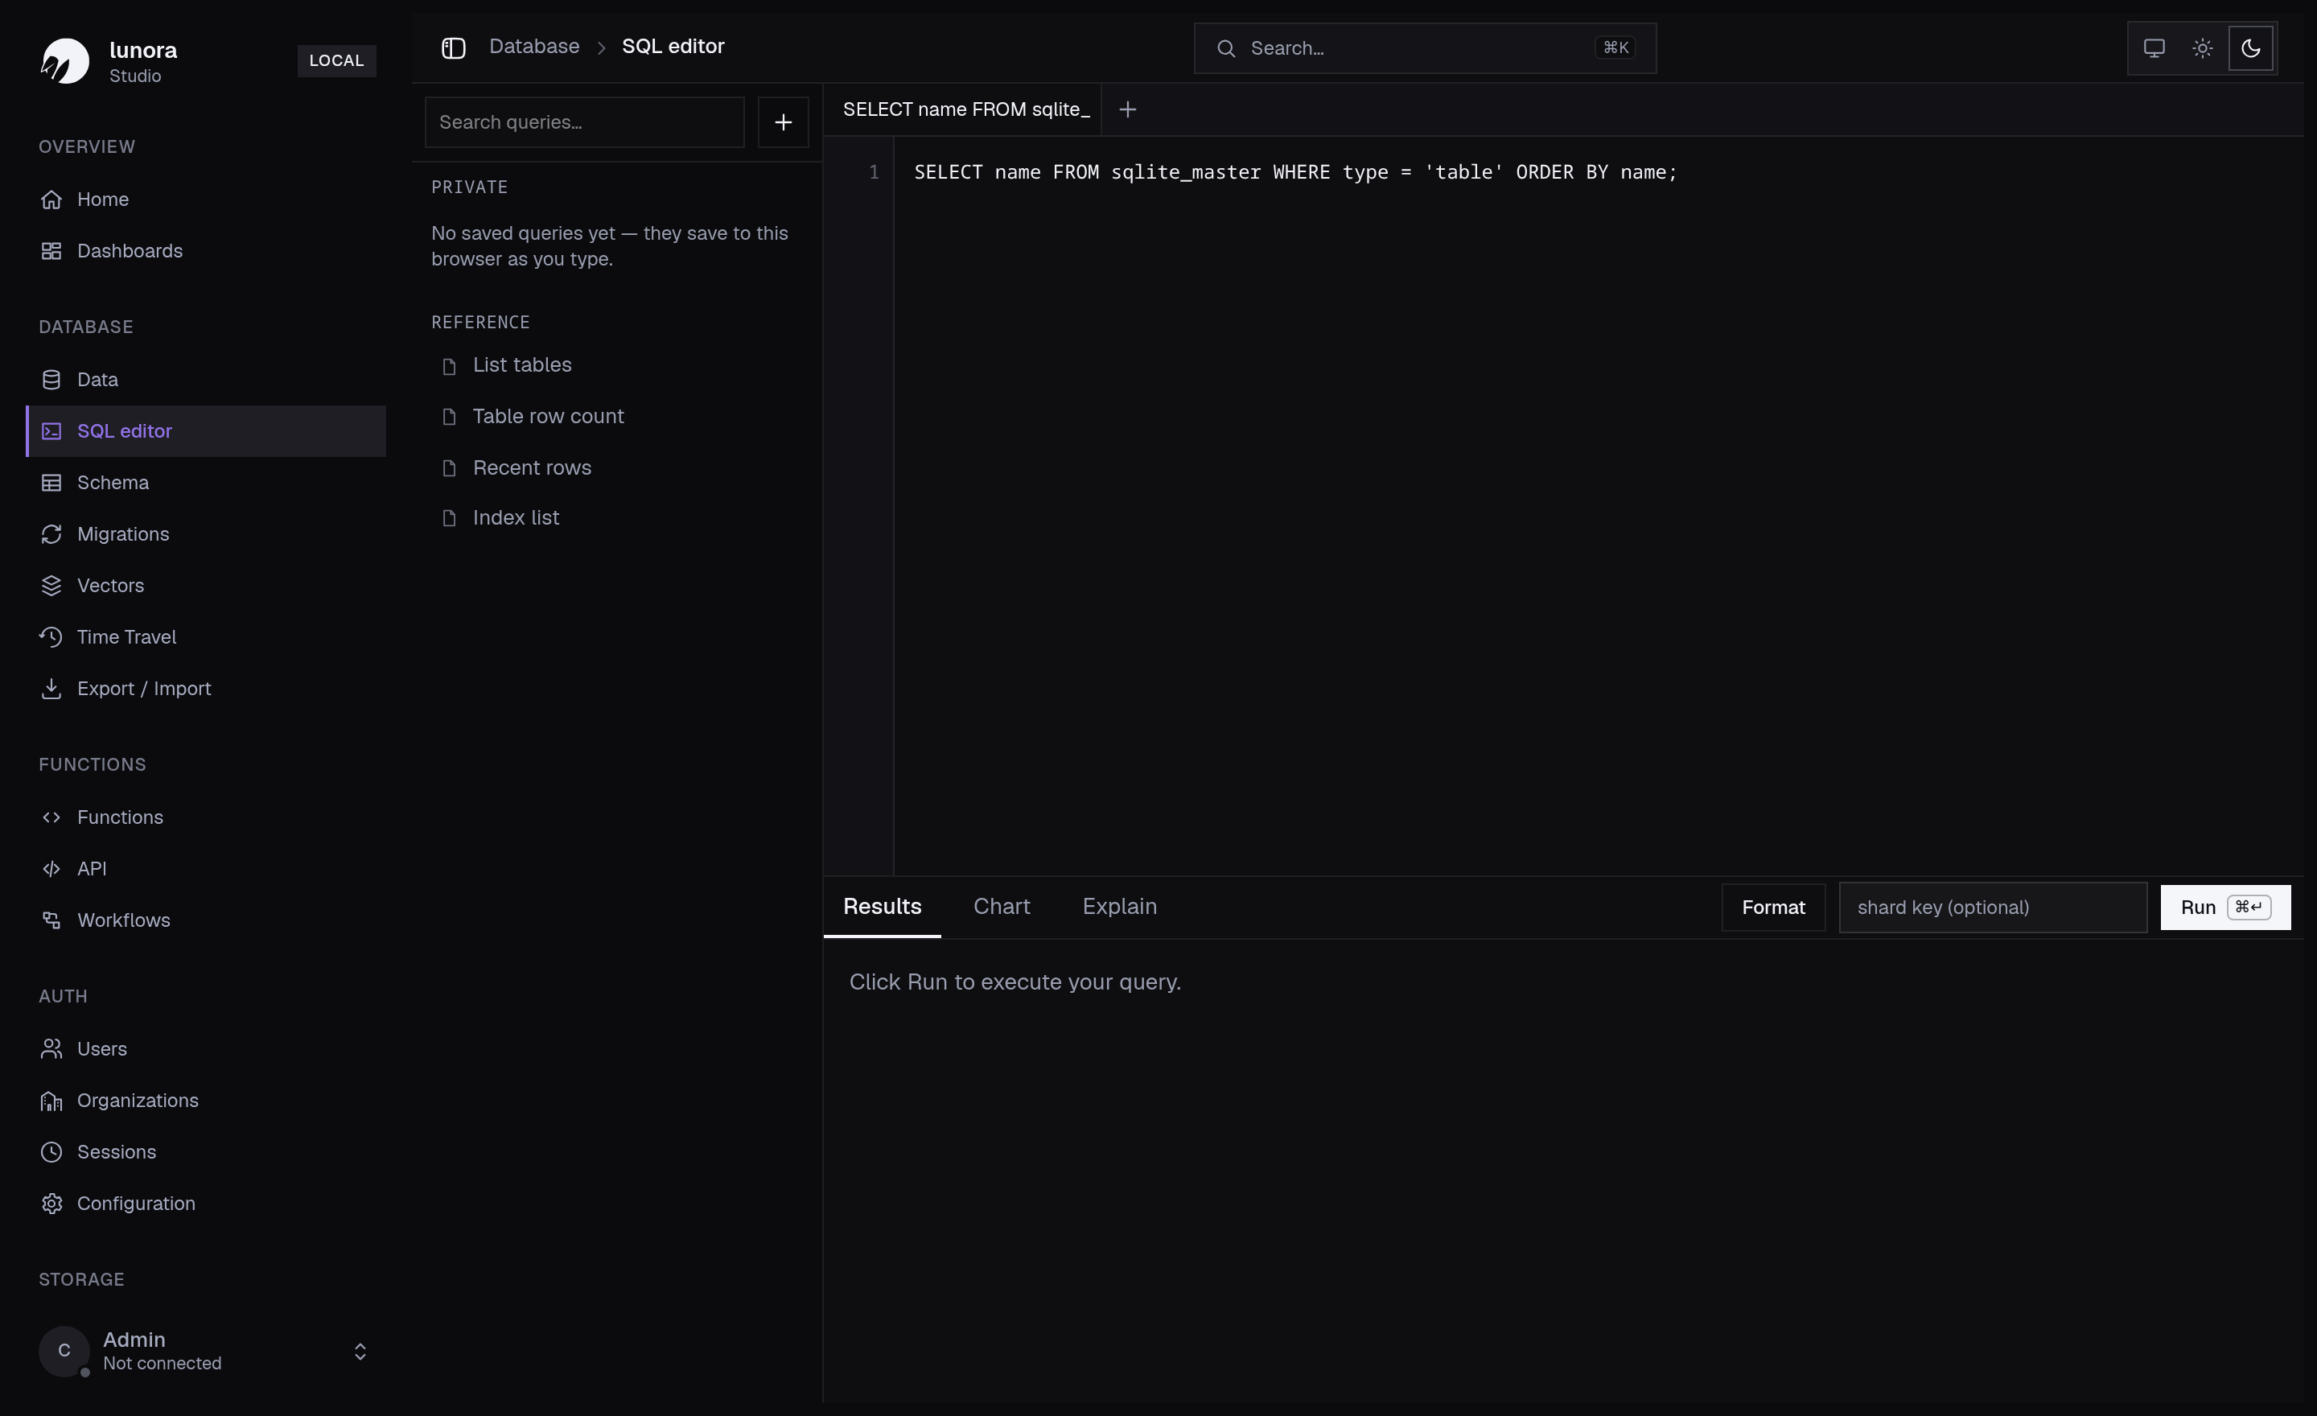
Task: Open the API page
Action: point(206,869)
